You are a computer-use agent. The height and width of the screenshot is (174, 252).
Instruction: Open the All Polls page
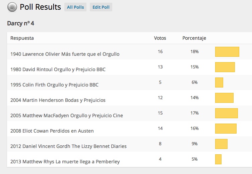pyautogui.click(x=76, y=7)
